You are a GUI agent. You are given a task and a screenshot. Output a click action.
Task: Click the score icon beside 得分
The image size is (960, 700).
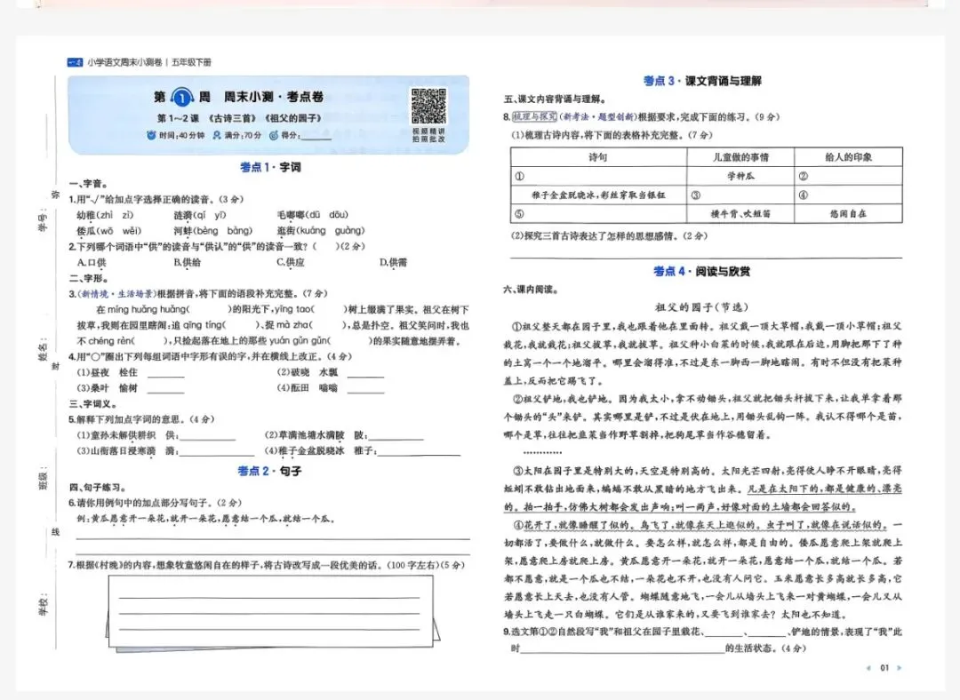pos(274,135)
